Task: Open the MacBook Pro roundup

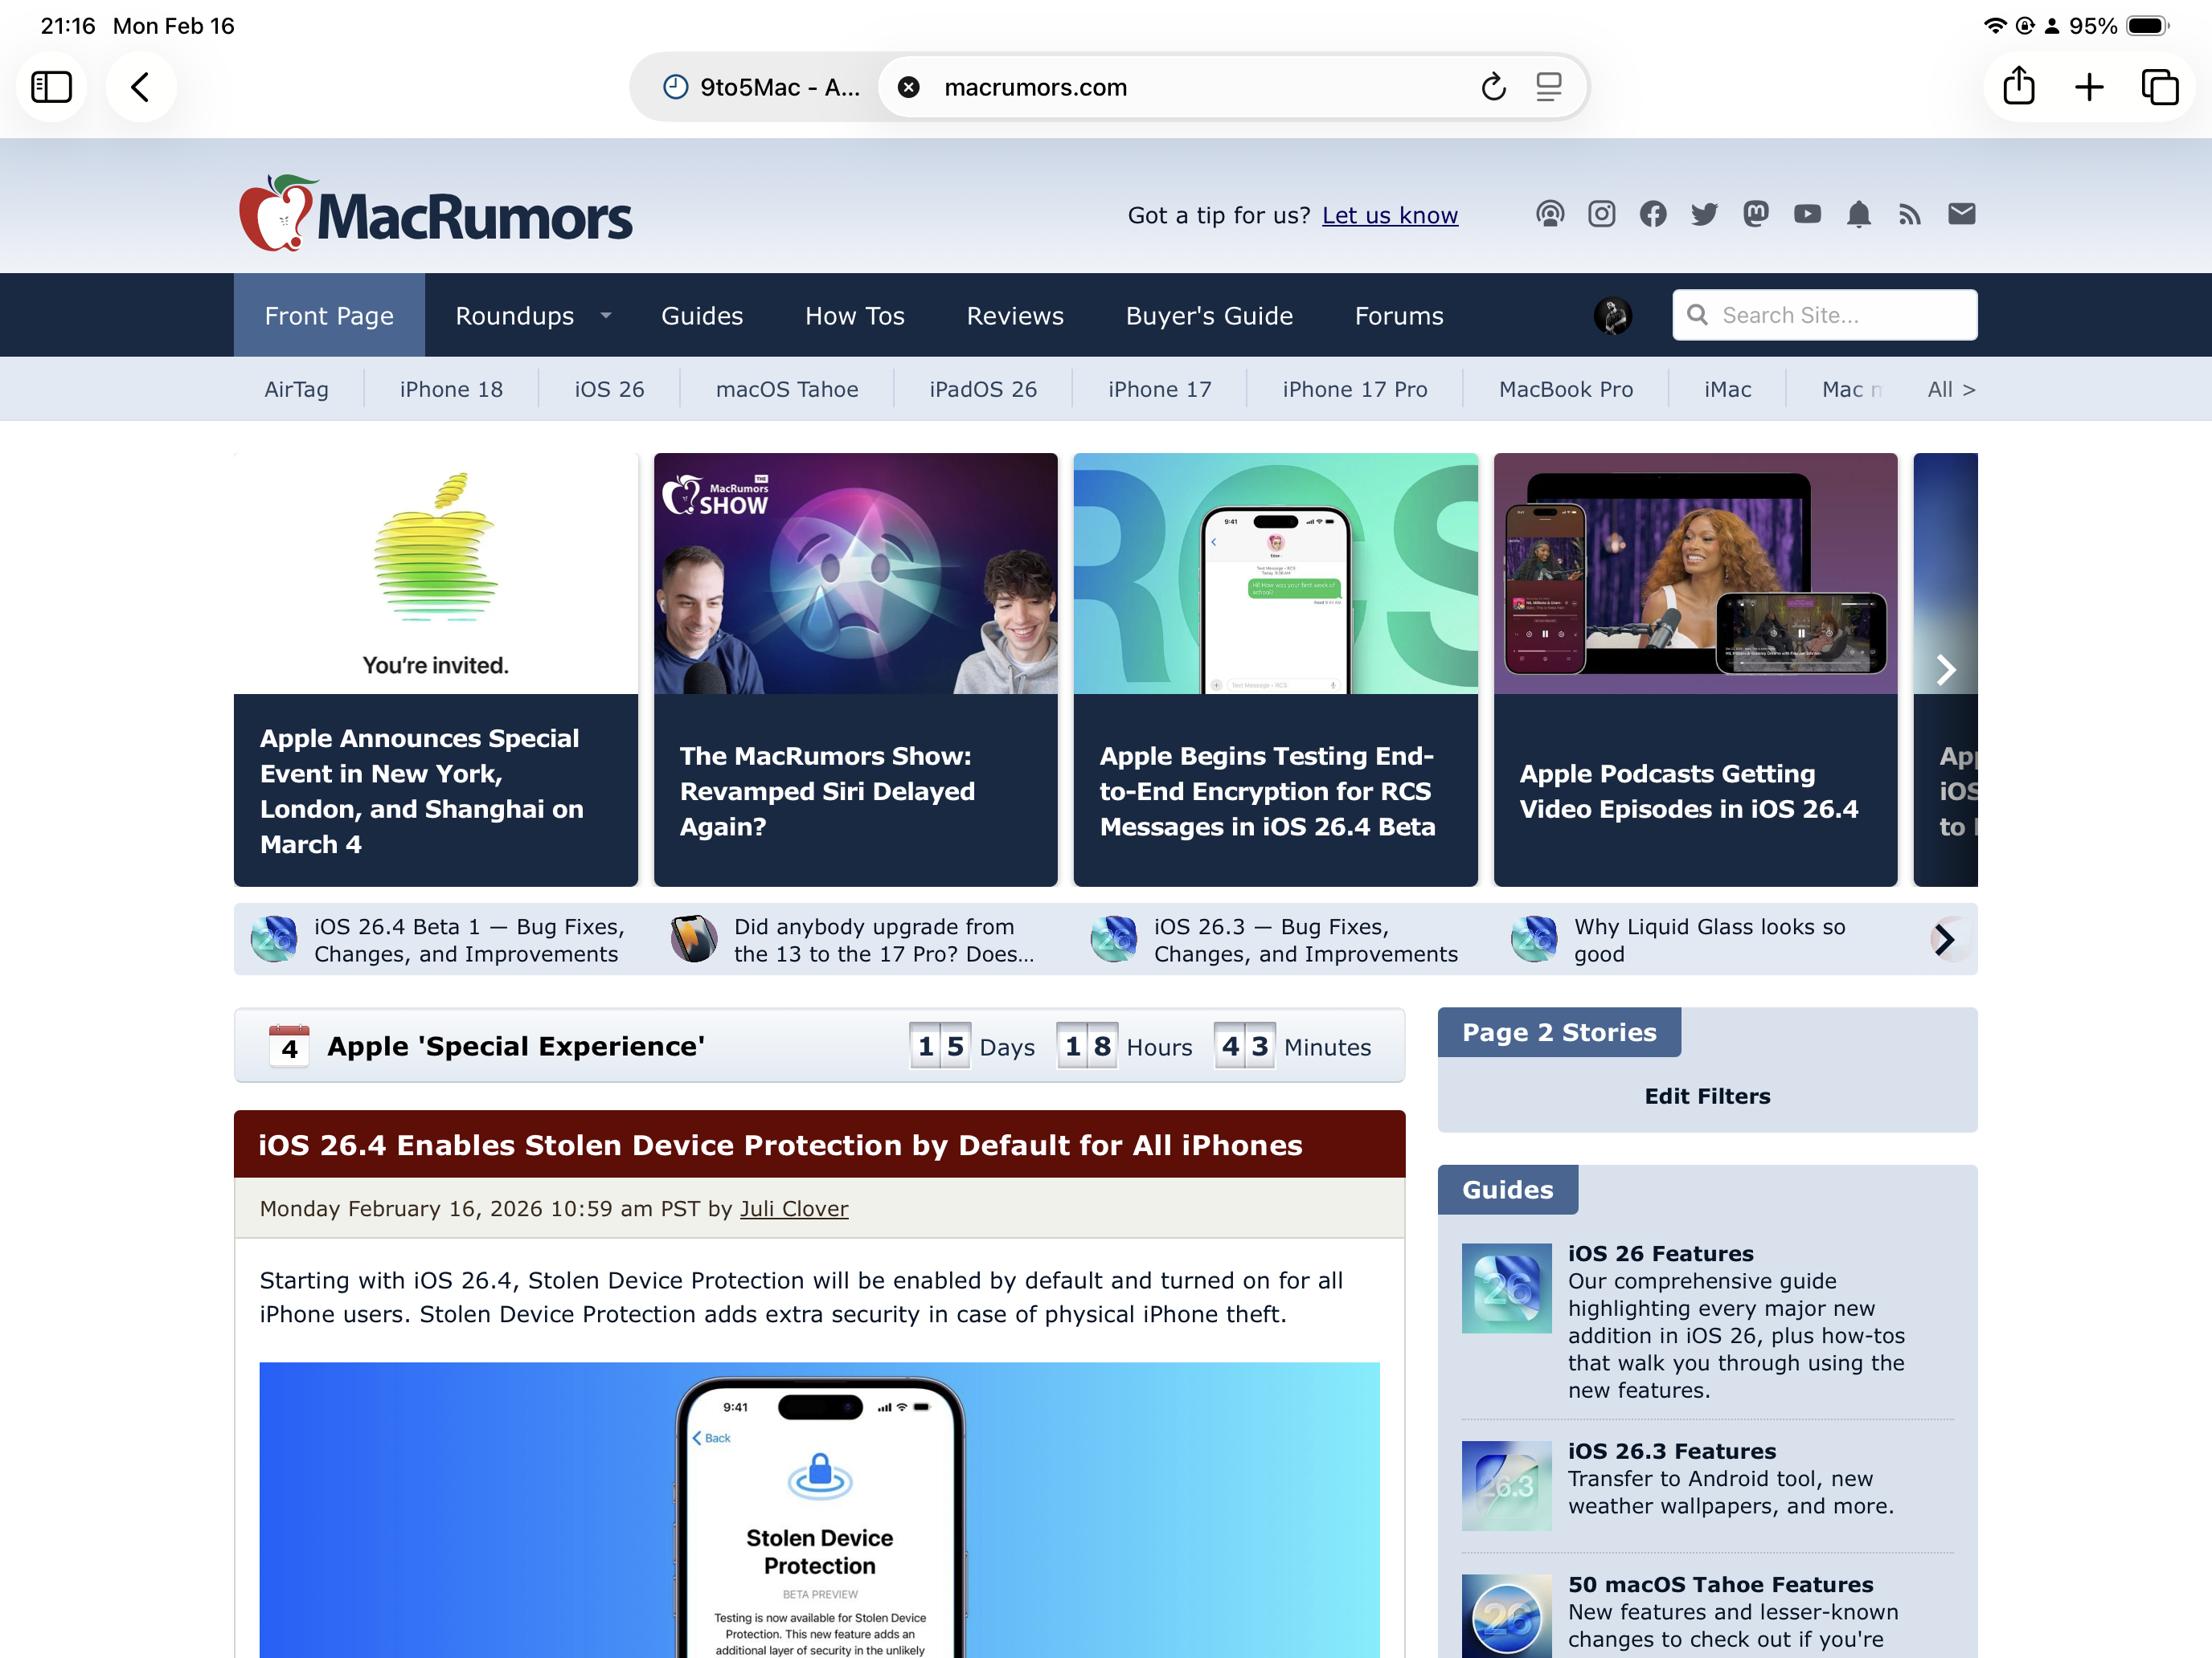Action: pyautogui.click(x=1566, y=389)
